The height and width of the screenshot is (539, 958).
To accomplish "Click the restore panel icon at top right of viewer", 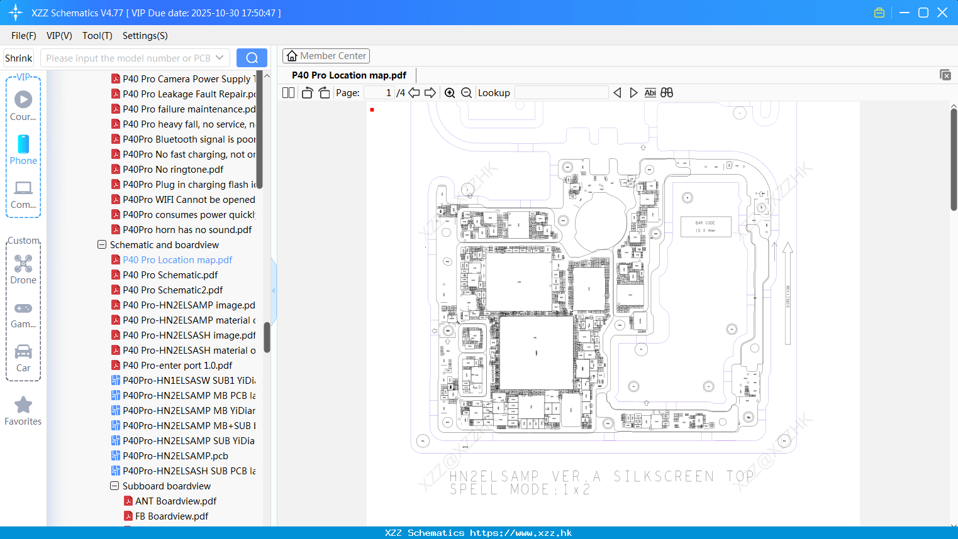I will click(x=945, y=75).
